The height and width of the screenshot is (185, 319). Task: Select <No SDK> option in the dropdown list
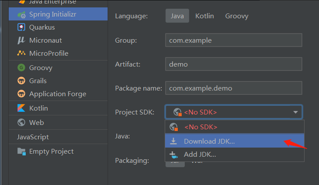click(x=234, y=127)
